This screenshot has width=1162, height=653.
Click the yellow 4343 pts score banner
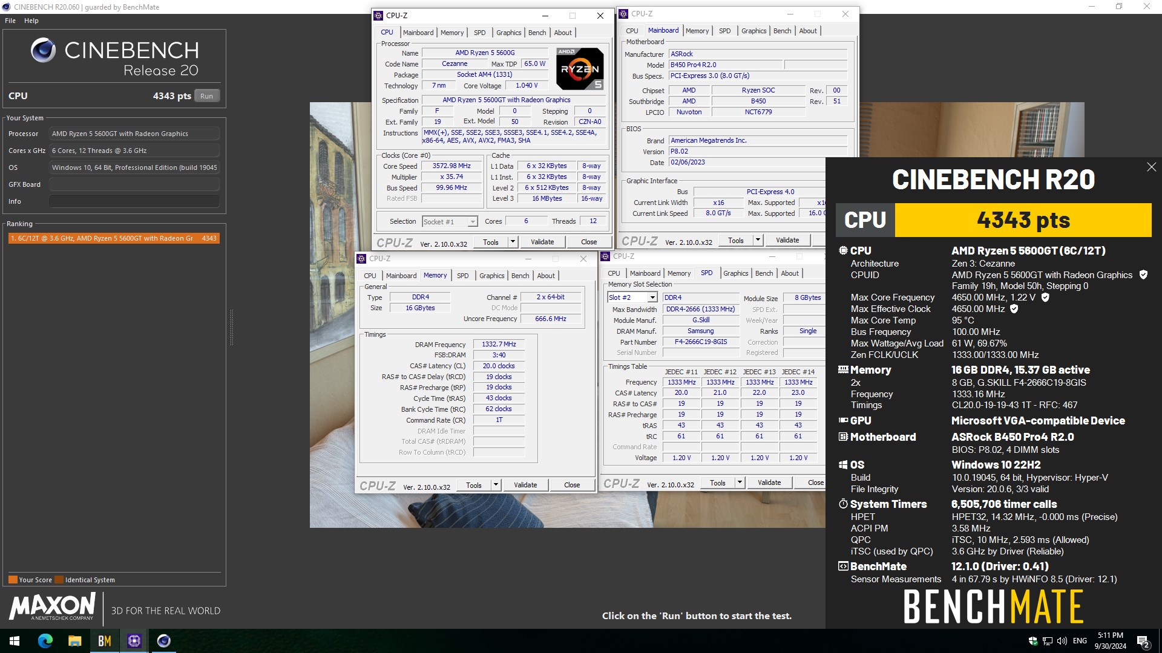pos(1023,220)
